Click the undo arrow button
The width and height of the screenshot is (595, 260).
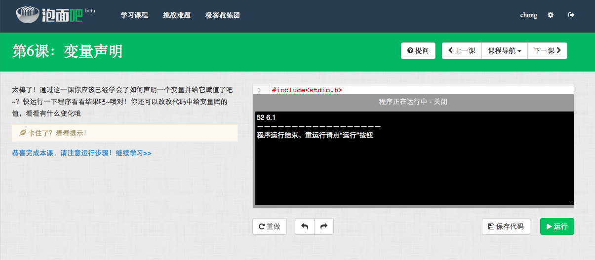point(305,226)
